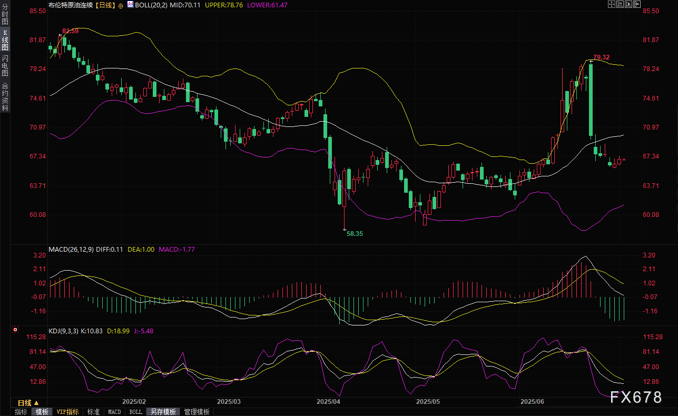Switch to the 闪电图 side tab
Screen dimensions: 678x416
pyautogui.click(x=5, y=65)
